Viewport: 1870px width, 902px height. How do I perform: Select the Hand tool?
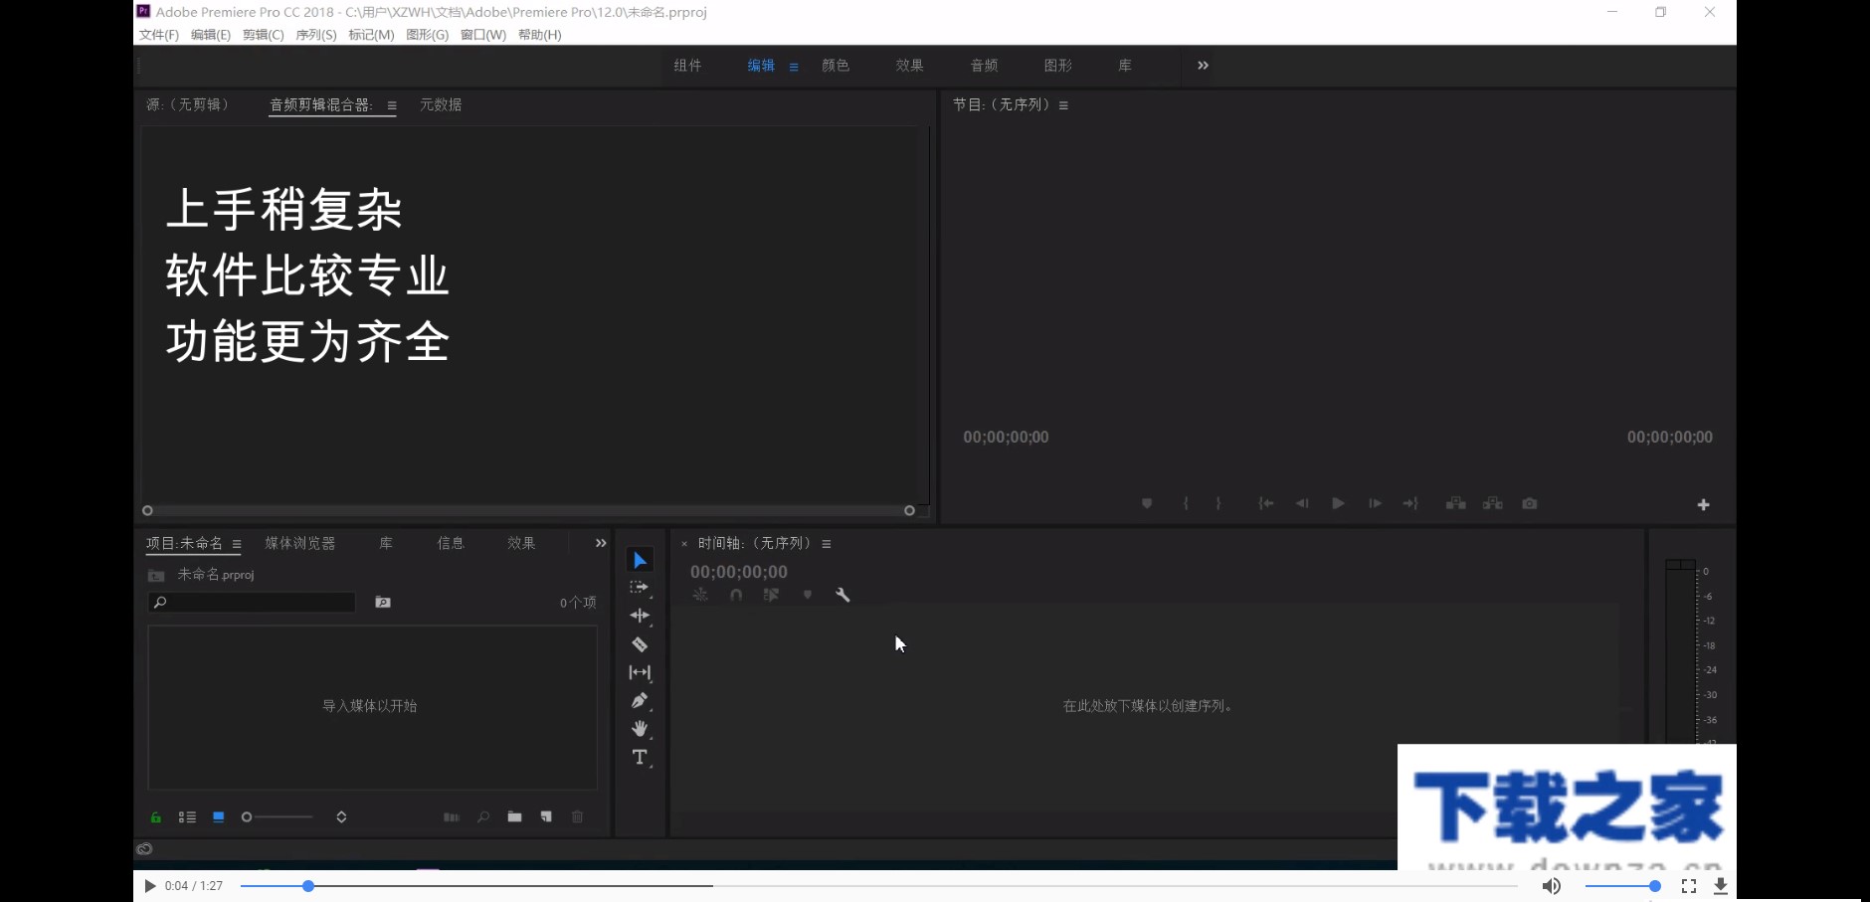[x=640, y=729]
